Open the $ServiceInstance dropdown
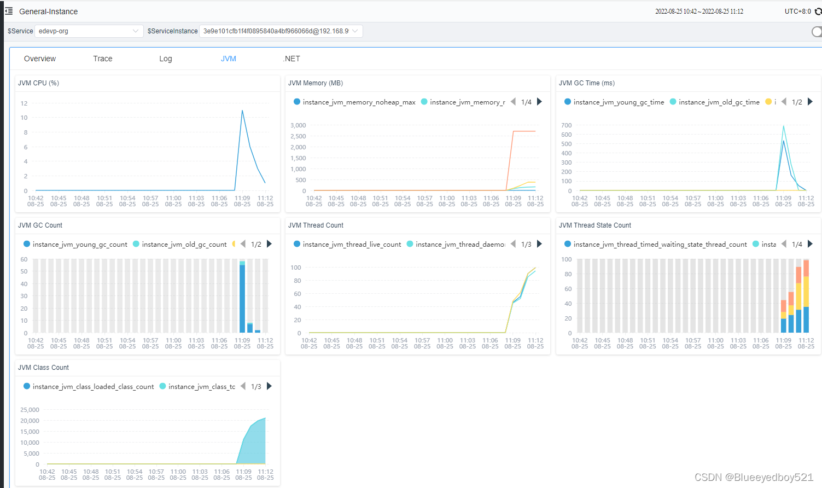822x488 pixels. (281, 31)
